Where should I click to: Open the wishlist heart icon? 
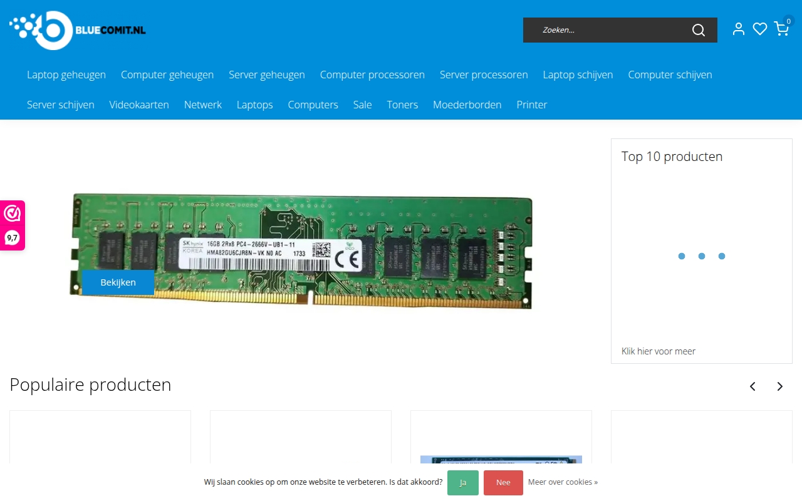[760, 29]
